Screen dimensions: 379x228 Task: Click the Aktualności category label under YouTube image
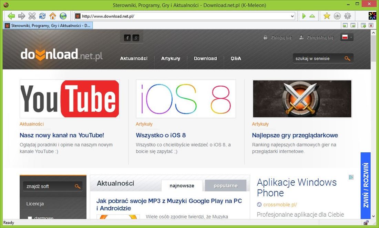tap(32, 124)
